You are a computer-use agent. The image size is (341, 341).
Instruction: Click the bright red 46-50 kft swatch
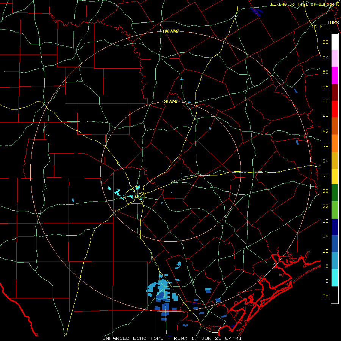[x=335, y=109]
